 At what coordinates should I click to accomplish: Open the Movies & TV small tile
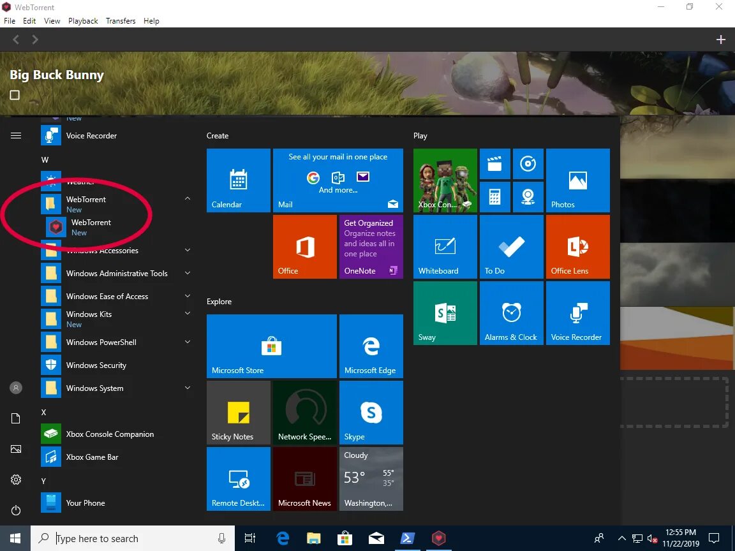coord(495,164)
